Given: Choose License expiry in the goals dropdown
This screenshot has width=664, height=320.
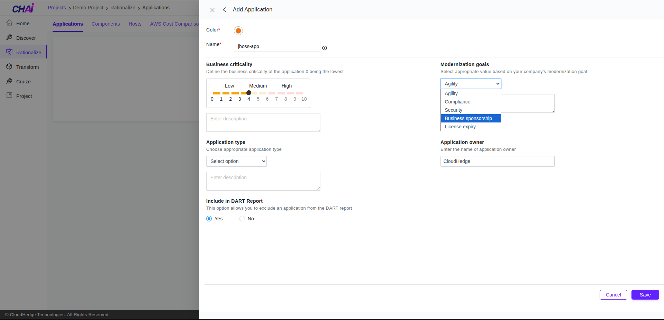Looking at the screenshot, I should [x=460, y=127].
